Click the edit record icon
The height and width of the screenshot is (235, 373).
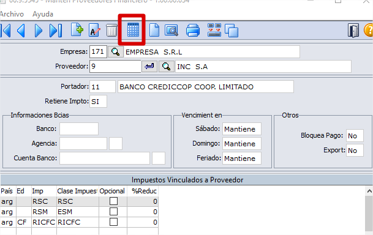click(x=94, y=30)
